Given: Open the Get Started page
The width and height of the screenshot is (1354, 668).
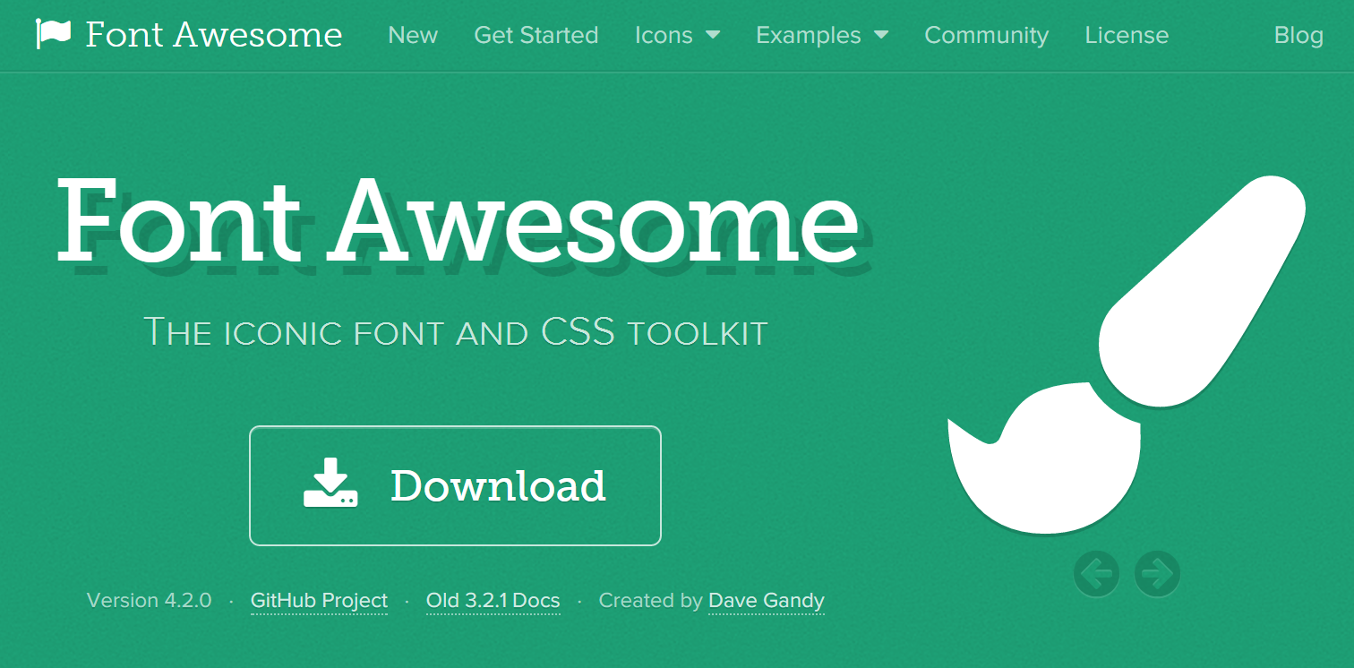Looking at the screenshot, I should [x=536, y=35].
